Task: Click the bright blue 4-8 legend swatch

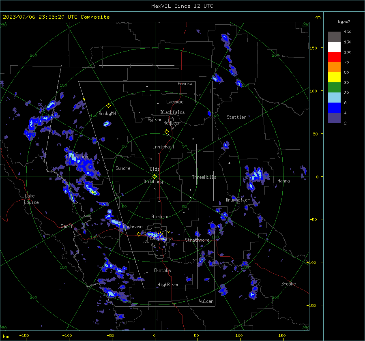Action: (334, 107)
